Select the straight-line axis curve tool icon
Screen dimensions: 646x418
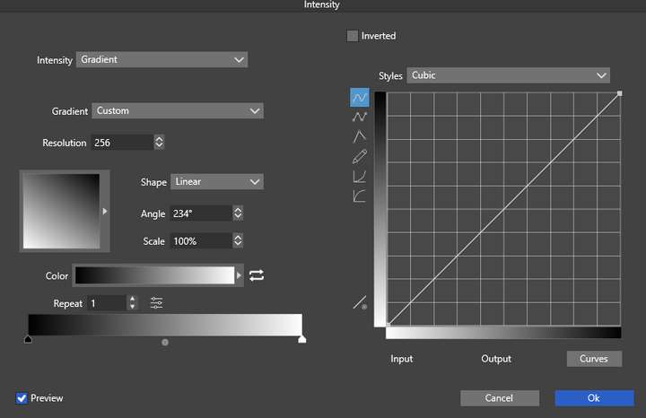click(359, 177)
